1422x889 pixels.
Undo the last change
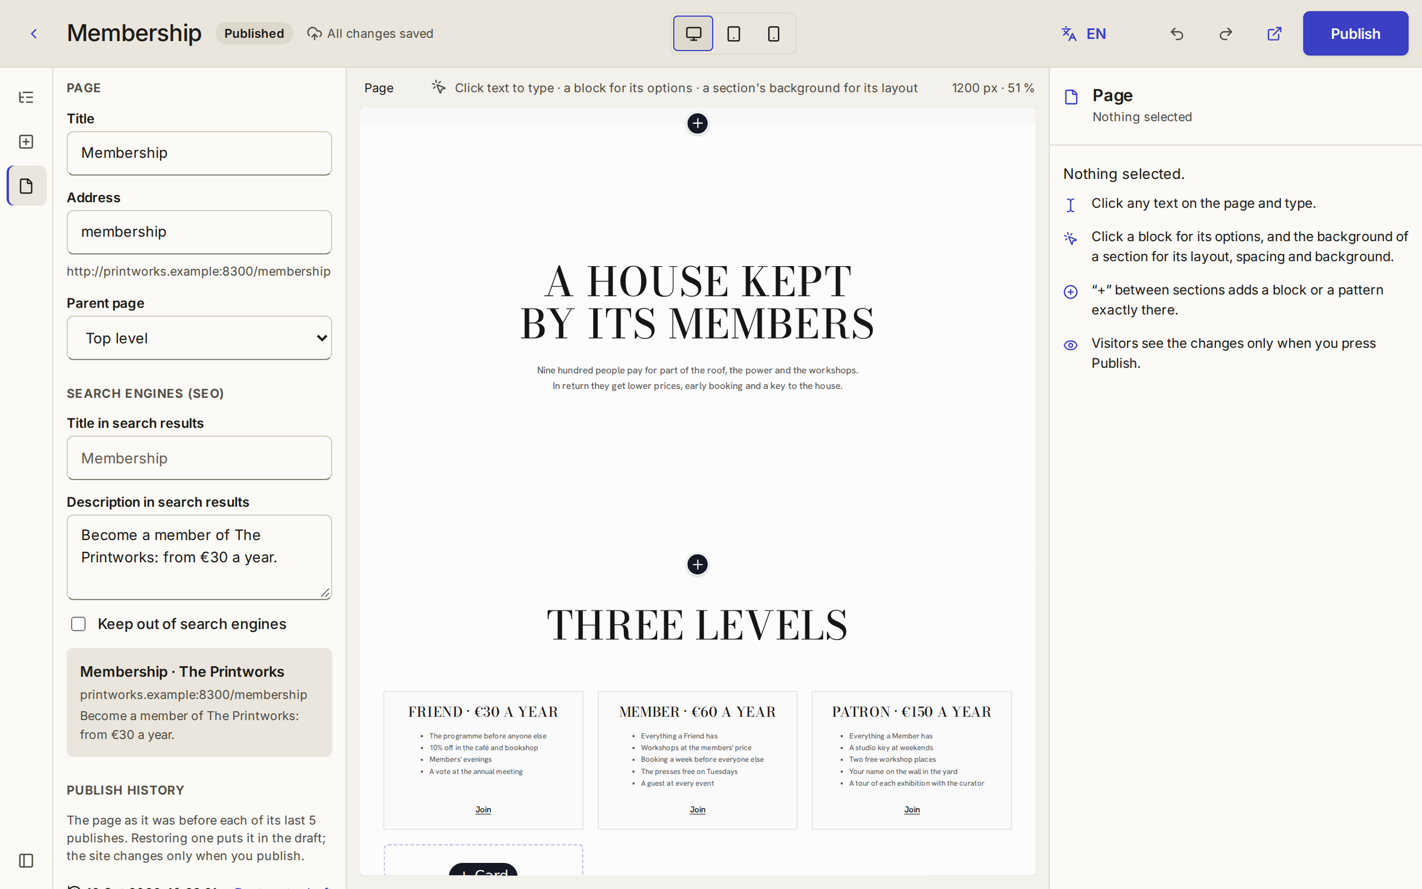point(1177,34)
